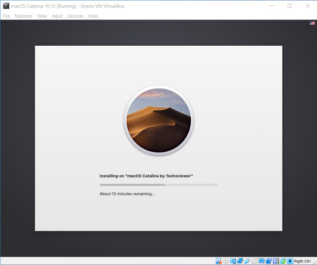Click the virtualization features V icon
The height and width of the screenshot is (265, 317).
click(275, 261)
